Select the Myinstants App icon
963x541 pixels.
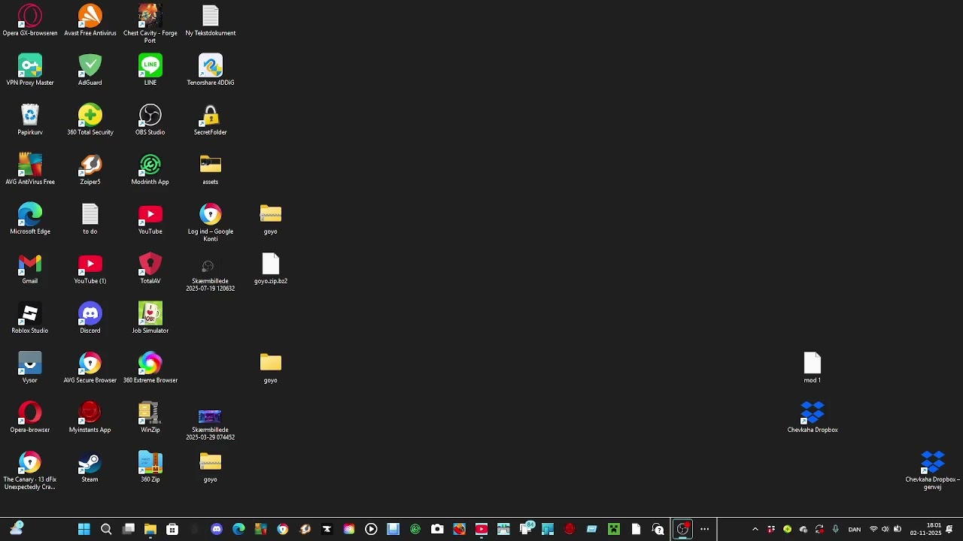[90, 417]
